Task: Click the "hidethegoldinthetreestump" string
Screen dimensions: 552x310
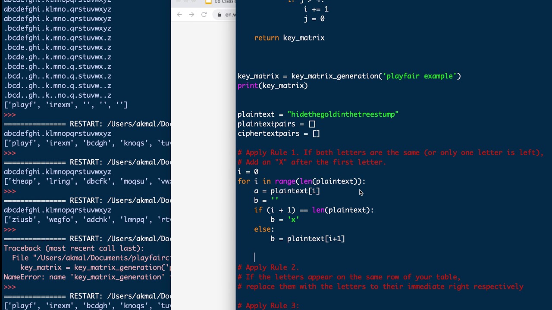Action: [x=343, y=115]
